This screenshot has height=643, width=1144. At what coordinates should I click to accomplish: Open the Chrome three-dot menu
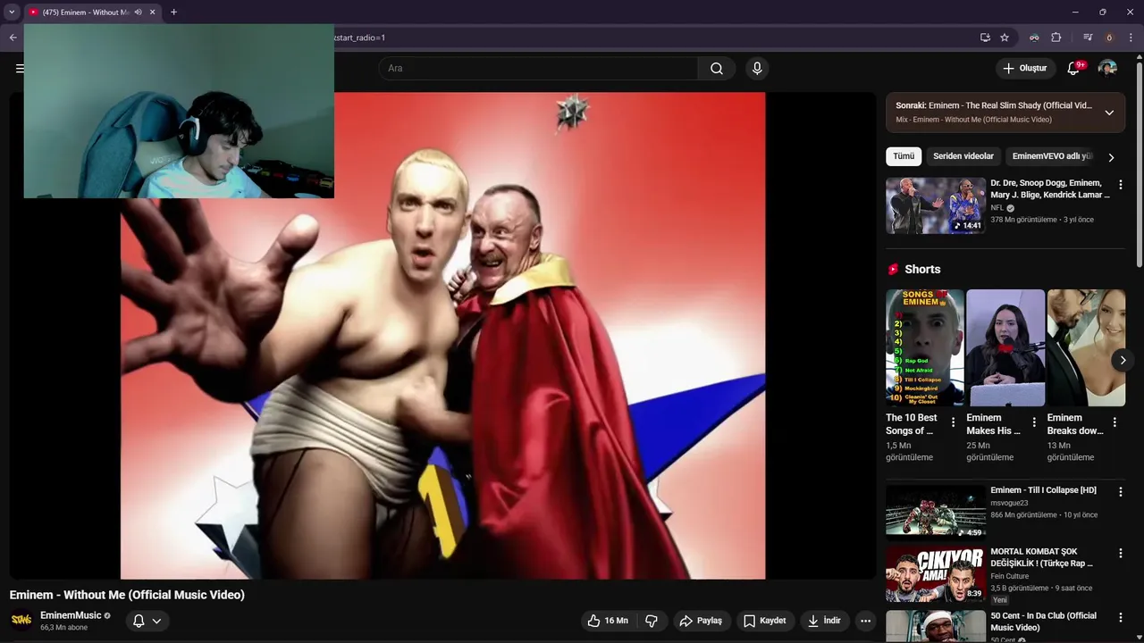click(x=1131, y=38)
